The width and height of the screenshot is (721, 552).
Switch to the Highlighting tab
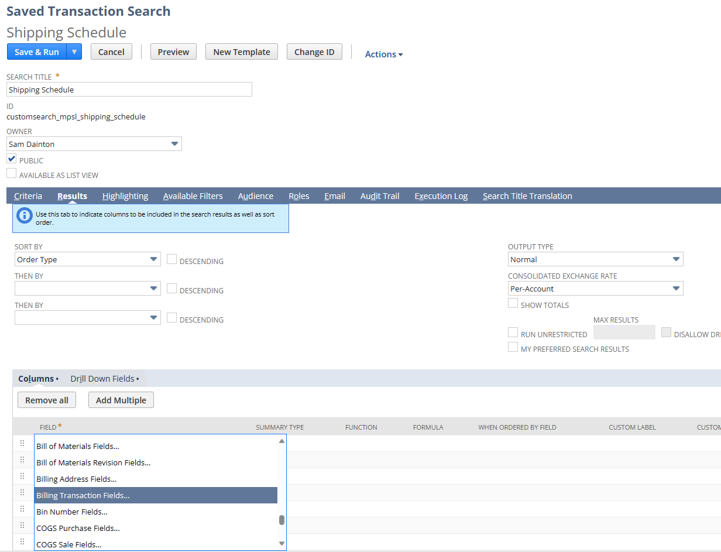[x=125, y=196]
